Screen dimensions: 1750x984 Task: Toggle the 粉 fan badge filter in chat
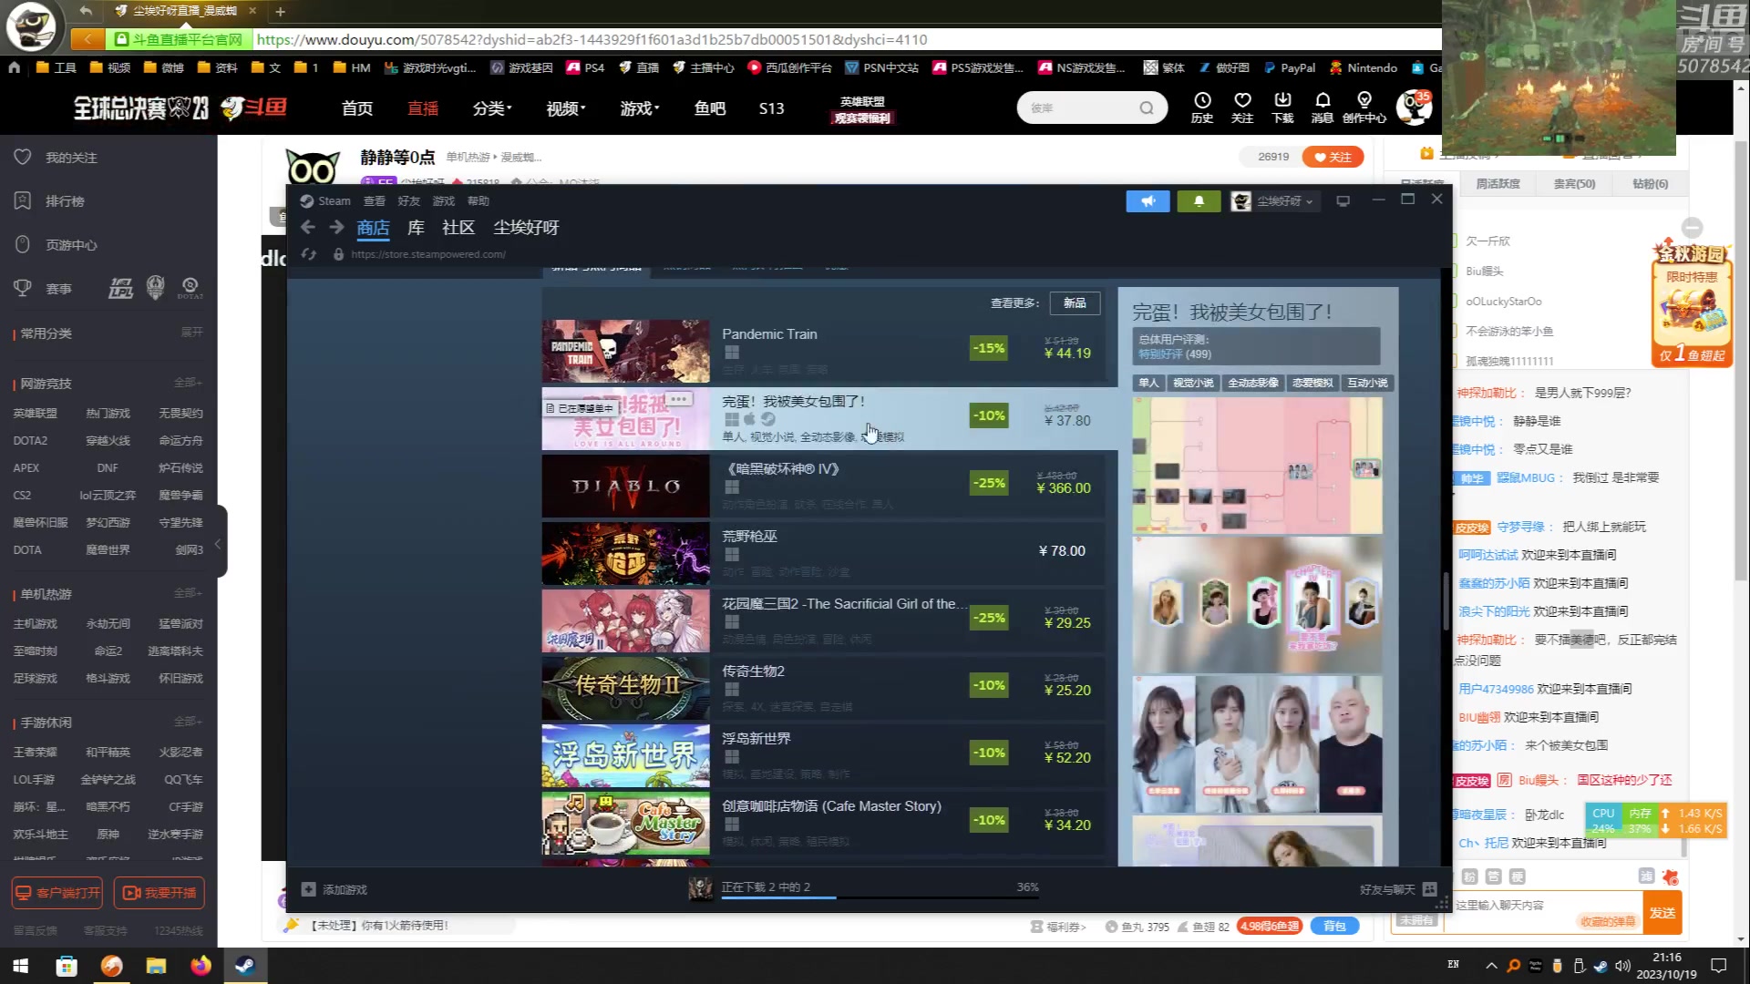(x=1469, y=876)
